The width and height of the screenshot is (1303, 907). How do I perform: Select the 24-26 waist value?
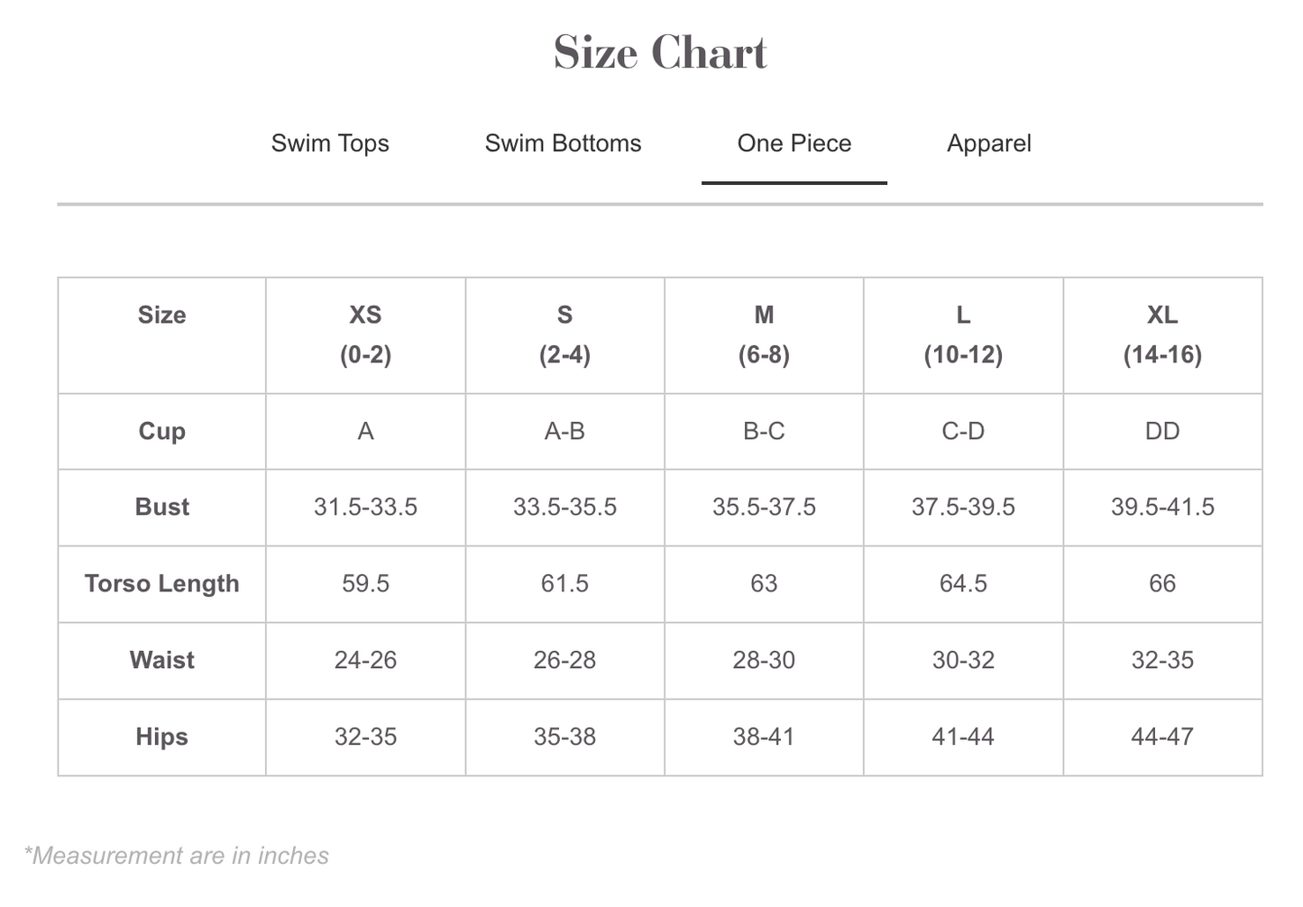[x=365, y=661]
